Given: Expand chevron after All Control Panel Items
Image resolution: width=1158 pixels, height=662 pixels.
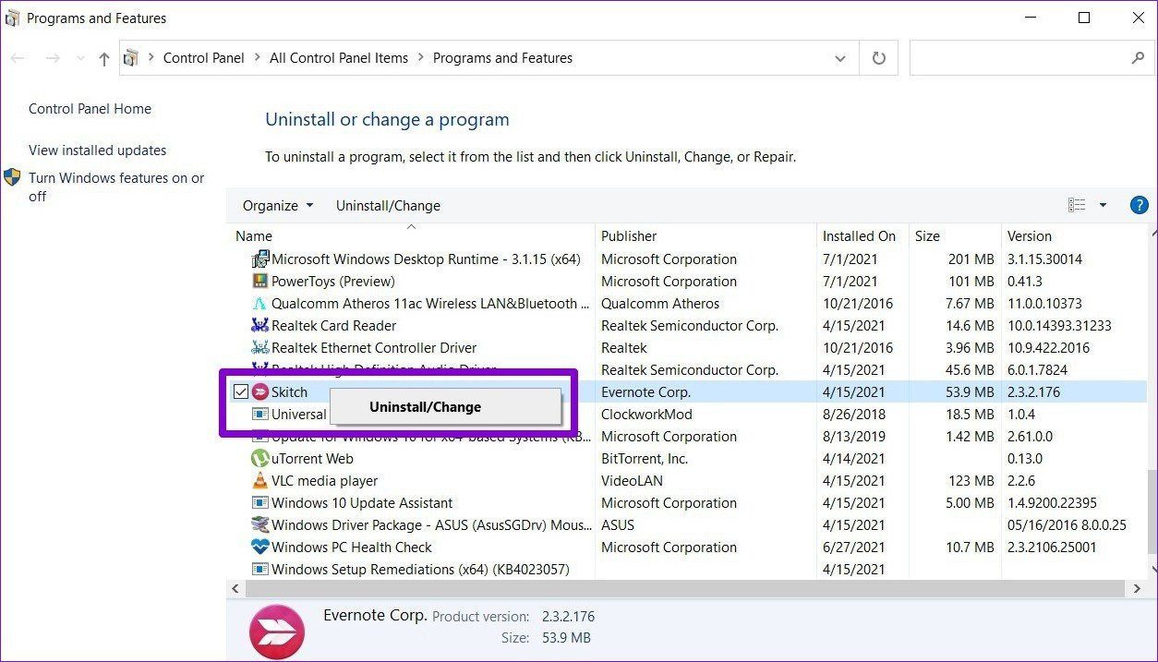Looking at the screenshot, I should coord(421,58).
